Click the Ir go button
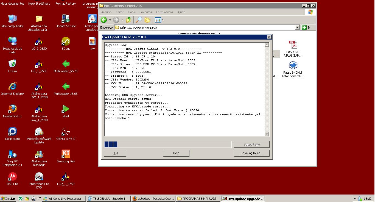 pyautogui.click(x=306, y=27)
